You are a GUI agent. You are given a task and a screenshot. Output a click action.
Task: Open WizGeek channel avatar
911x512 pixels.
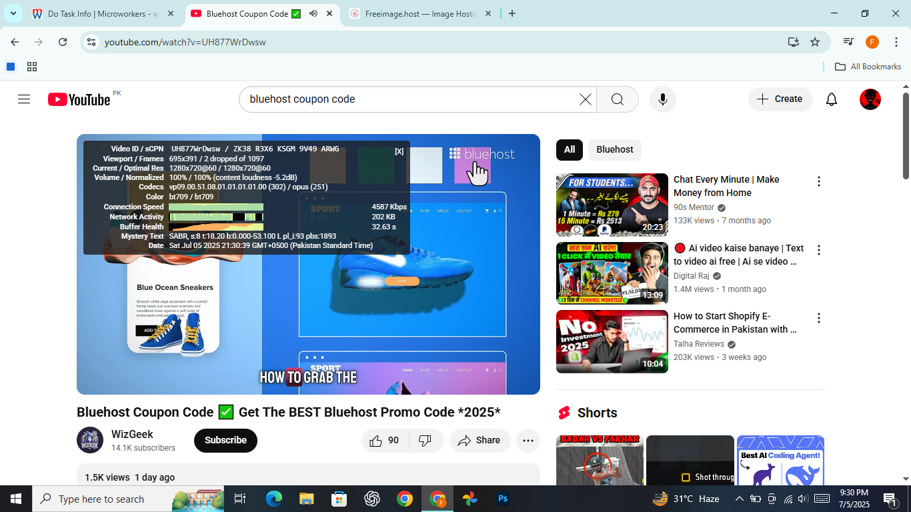[x=90, y=440]
